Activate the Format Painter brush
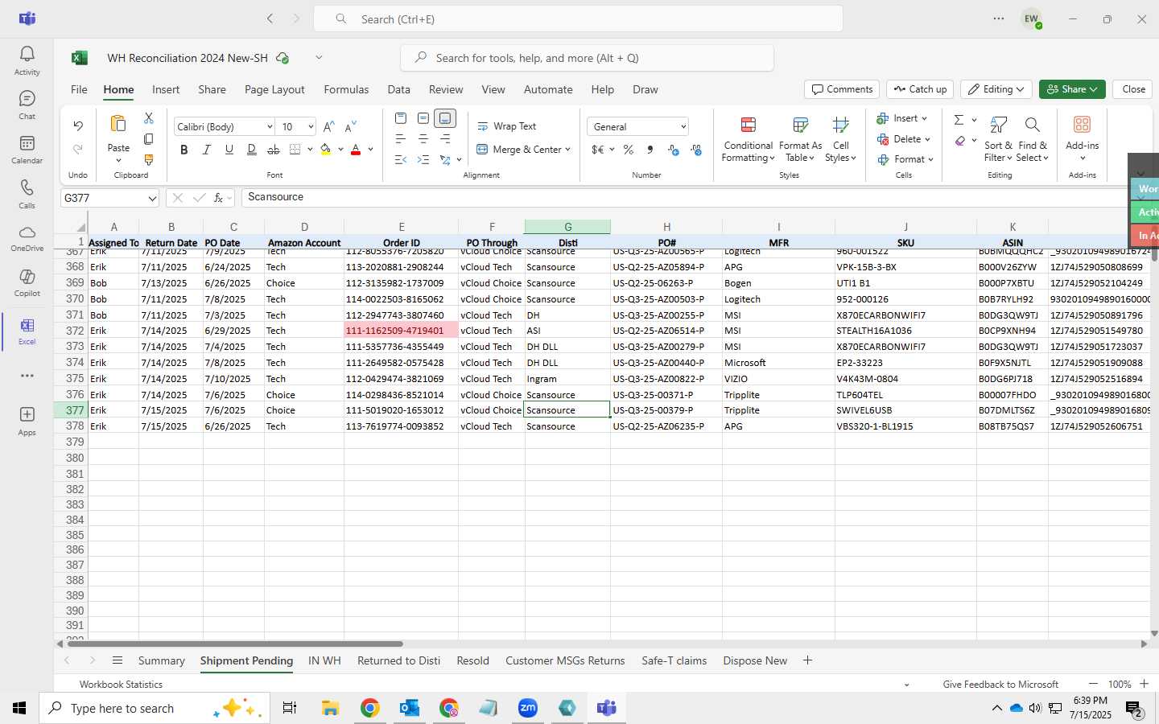Image resolution: width=1159 pixels, height=724 pixels. 149,160
